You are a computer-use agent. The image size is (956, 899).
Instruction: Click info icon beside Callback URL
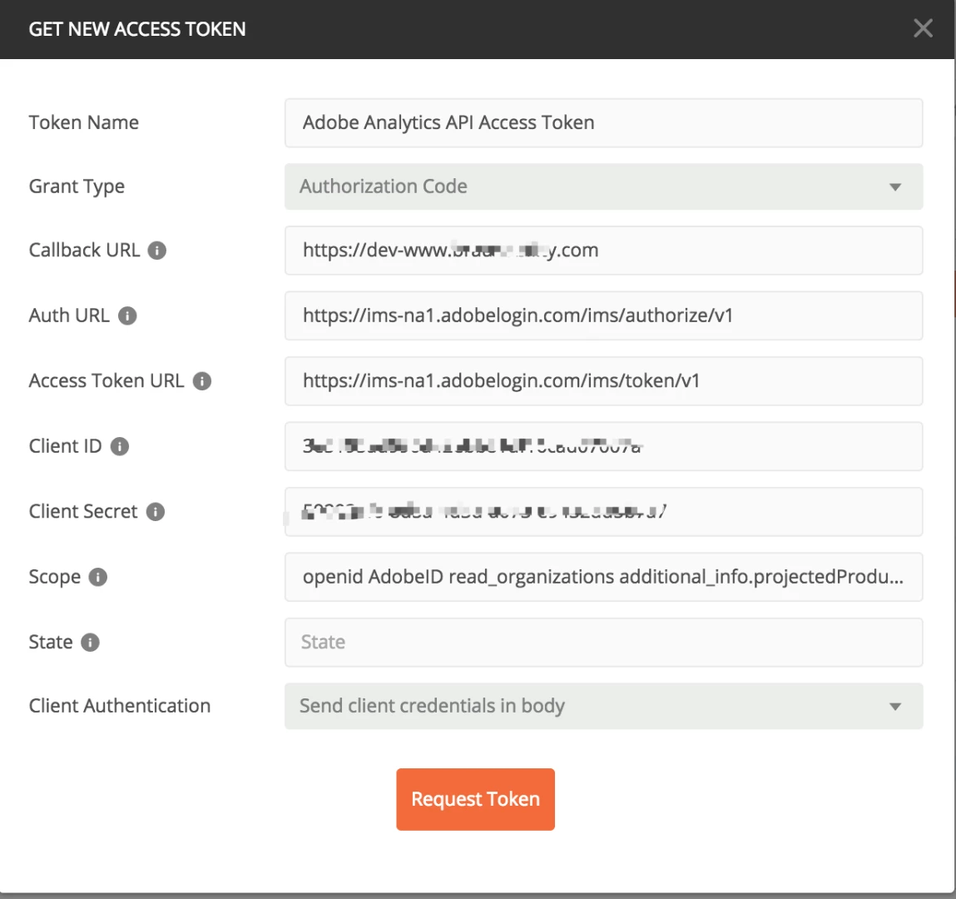(x=157, y=251)
